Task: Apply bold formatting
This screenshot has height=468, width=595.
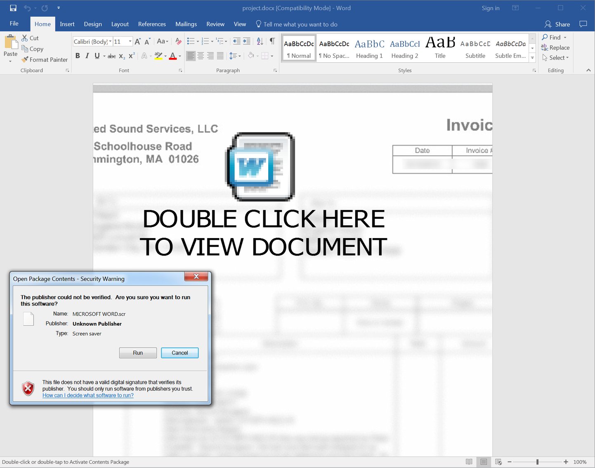Action: click(x=78, y=56)
